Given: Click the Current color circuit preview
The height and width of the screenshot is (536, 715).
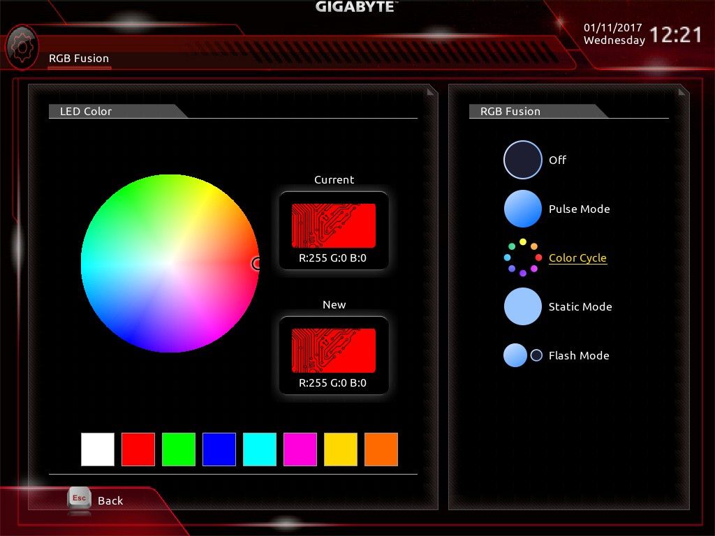Looking at the screenshot, I should 334,225.
